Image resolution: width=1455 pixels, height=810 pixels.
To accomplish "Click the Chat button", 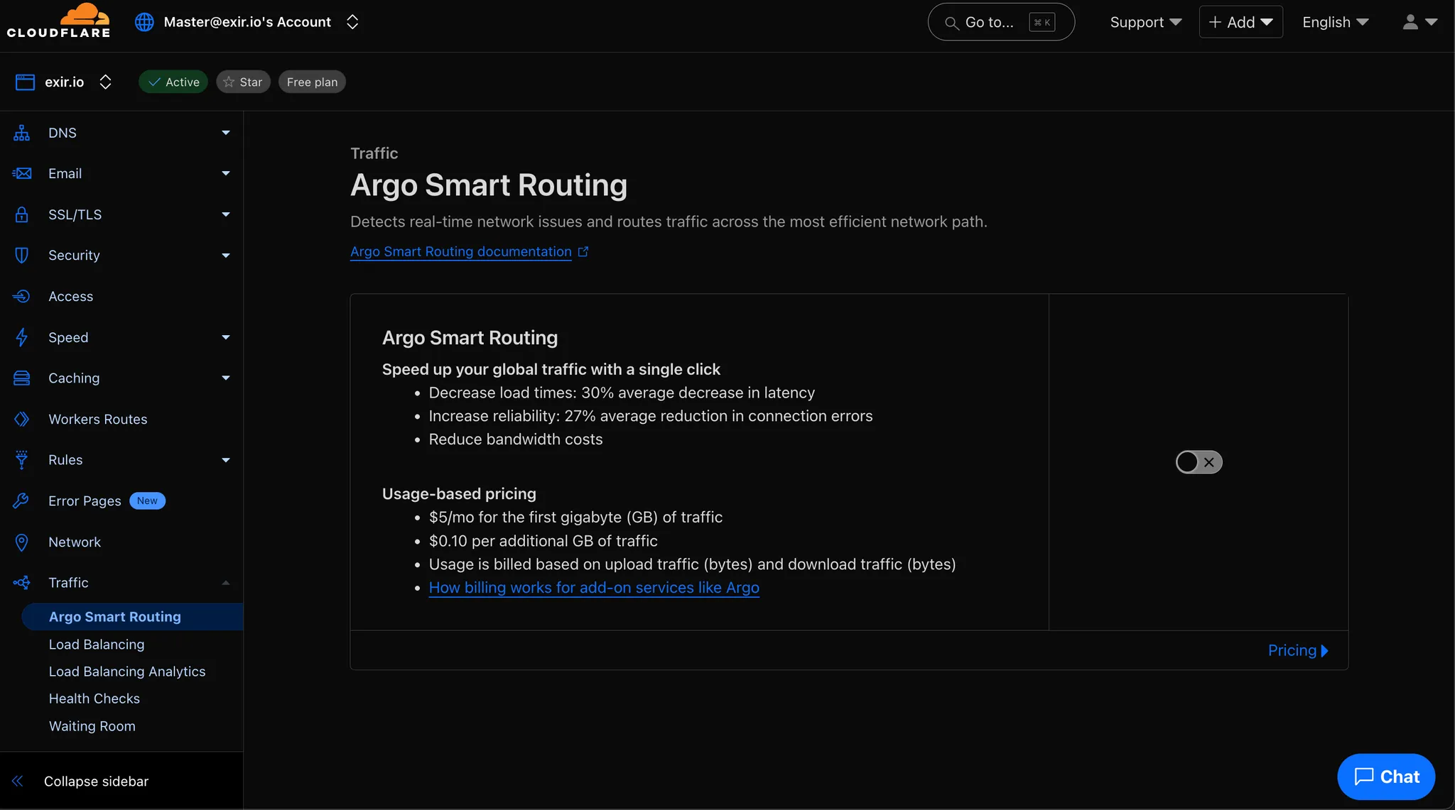I will [x=1385, y=777].
